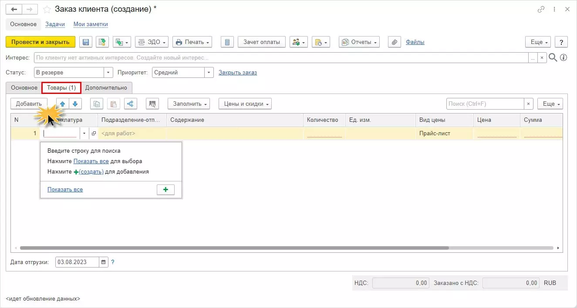Add the order to favorites with the star
This screenshot has width=577, height=308.
[47, 10]
